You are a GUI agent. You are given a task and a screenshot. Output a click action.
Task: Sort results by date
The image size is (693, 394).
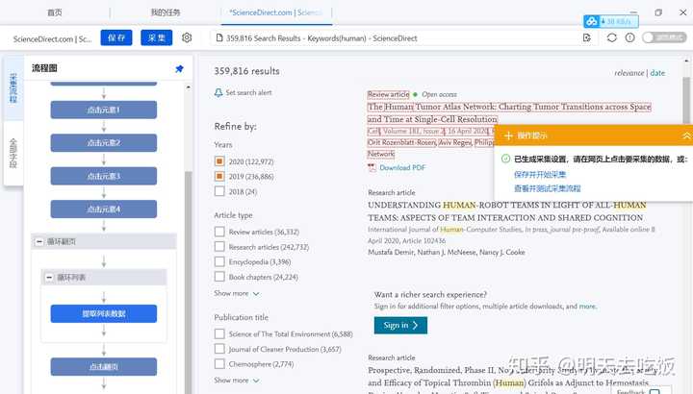pos(657,73)
